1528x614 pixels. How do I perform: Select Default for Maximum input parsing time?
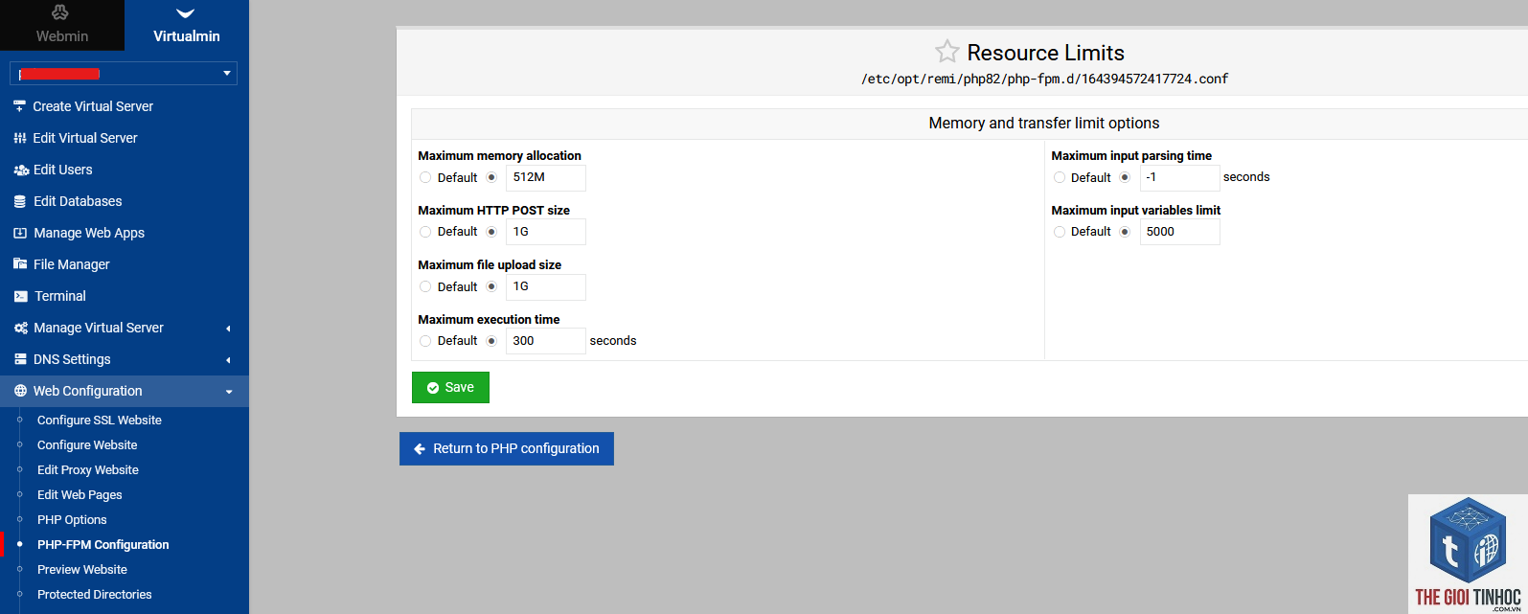pos(1059,177)
